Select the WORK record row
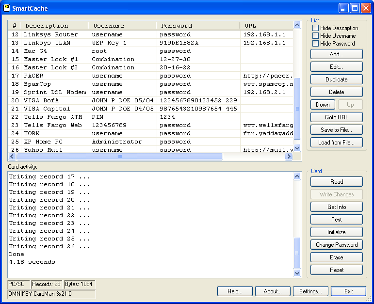374x304 pixels. coord(151,133)
